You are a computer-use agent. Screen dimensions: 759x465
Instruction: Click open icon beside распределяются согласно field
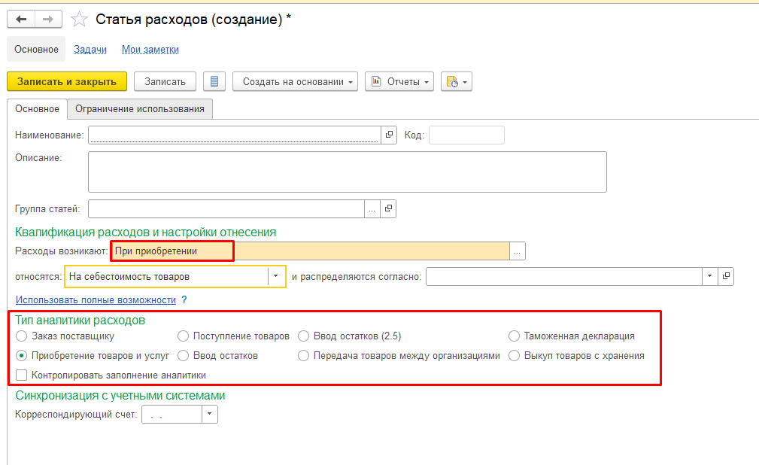pos(726,276)
